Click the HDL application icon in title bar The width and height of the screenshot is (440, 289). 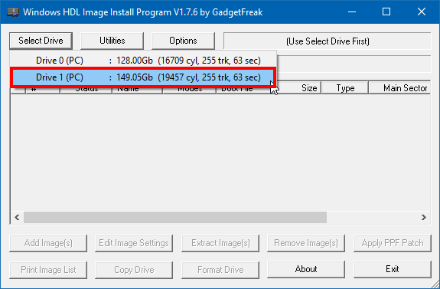click(13, 12)
